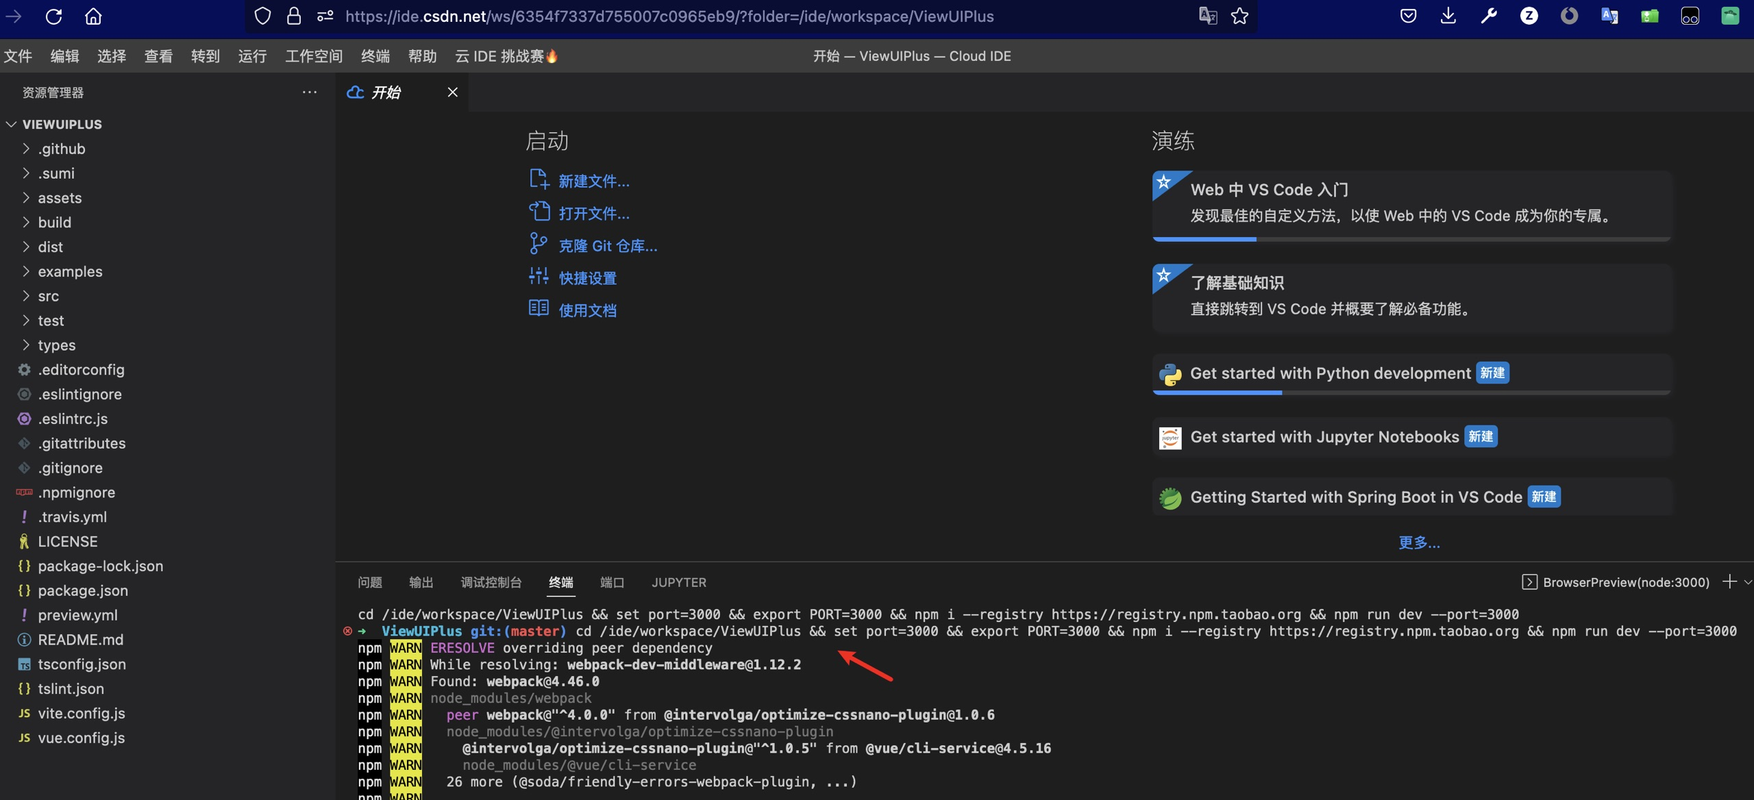Switch to the 端口 panel tab
Viewport: 1754px width, 800px height.
[612, 582]
